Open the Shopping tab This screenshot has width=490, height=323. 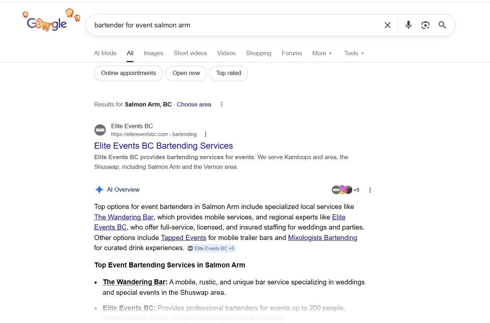tap(258, 53)
